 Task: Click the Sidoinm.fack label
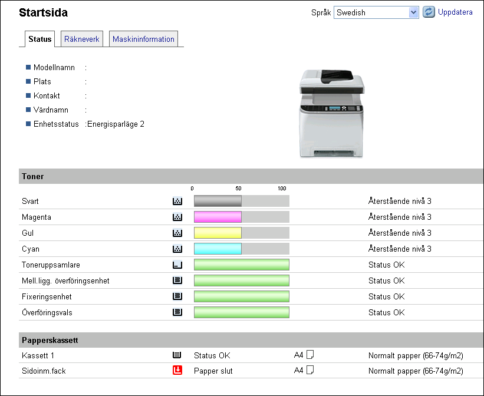click(44, 371)
